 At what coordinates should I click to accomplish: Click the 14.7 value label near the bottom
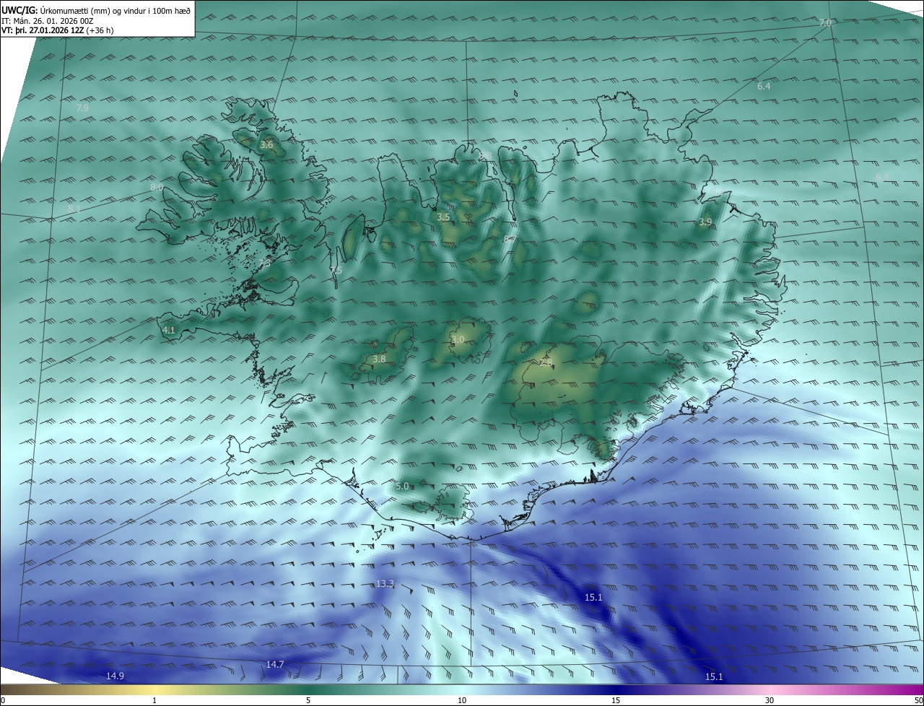coord(275,664)
